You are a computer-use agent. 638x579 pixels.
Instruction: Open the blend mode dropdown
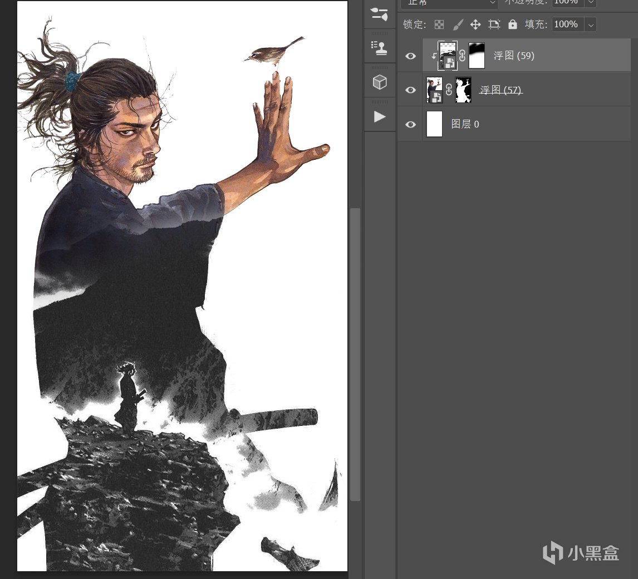(x=449, y=2)
